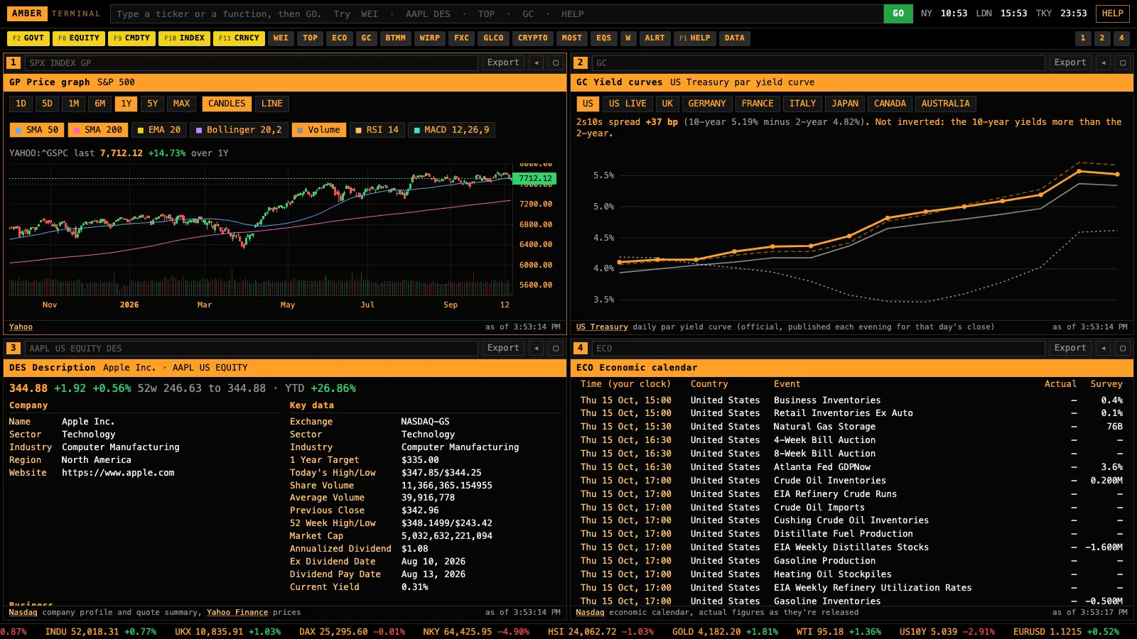This screenshot has height=639, width=1137.
Task: Export panel 1 price graph
Action: pos(503,62)
